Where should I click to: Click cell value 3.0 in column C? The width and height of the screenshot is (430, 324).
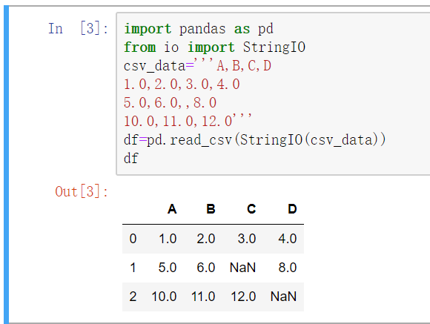click(247, 239)
